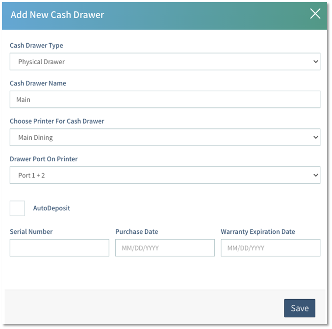Select the Purchase Date input

coord(165,248)
